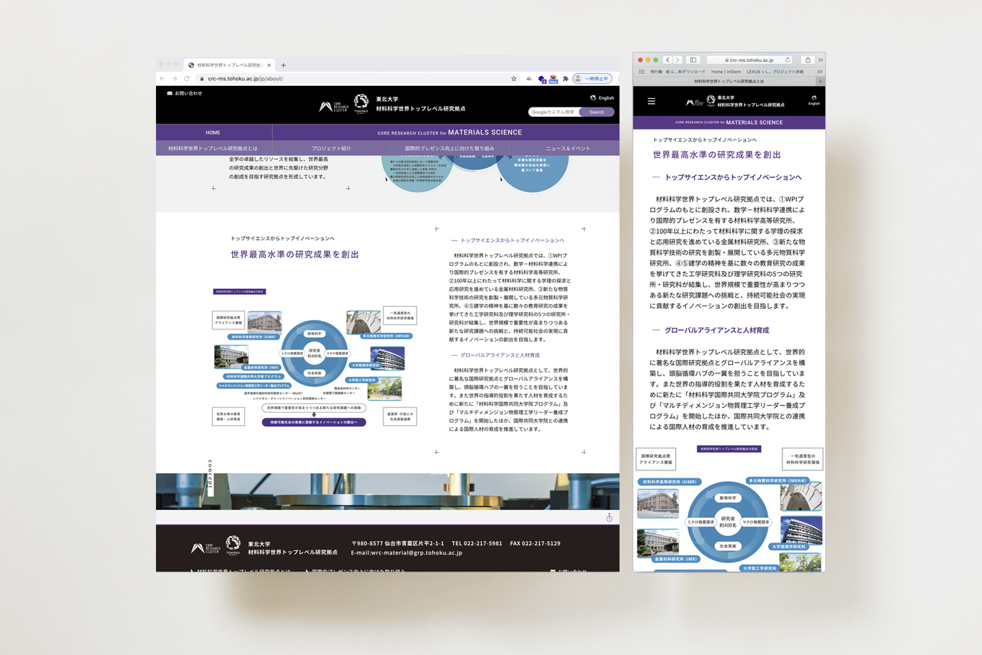The image size is (982, 655).
Task: Click the 材料科学高等研究所 (AIMR) label in Chrome diagram
Action: coord(253,337)
